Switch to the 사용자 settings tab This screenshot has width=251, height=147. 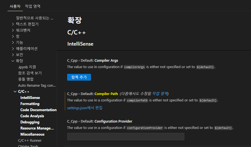click(x=15, y=6)
